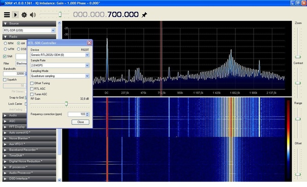
Task: Open the Noise Blanker panel
Action: (29, 138)
